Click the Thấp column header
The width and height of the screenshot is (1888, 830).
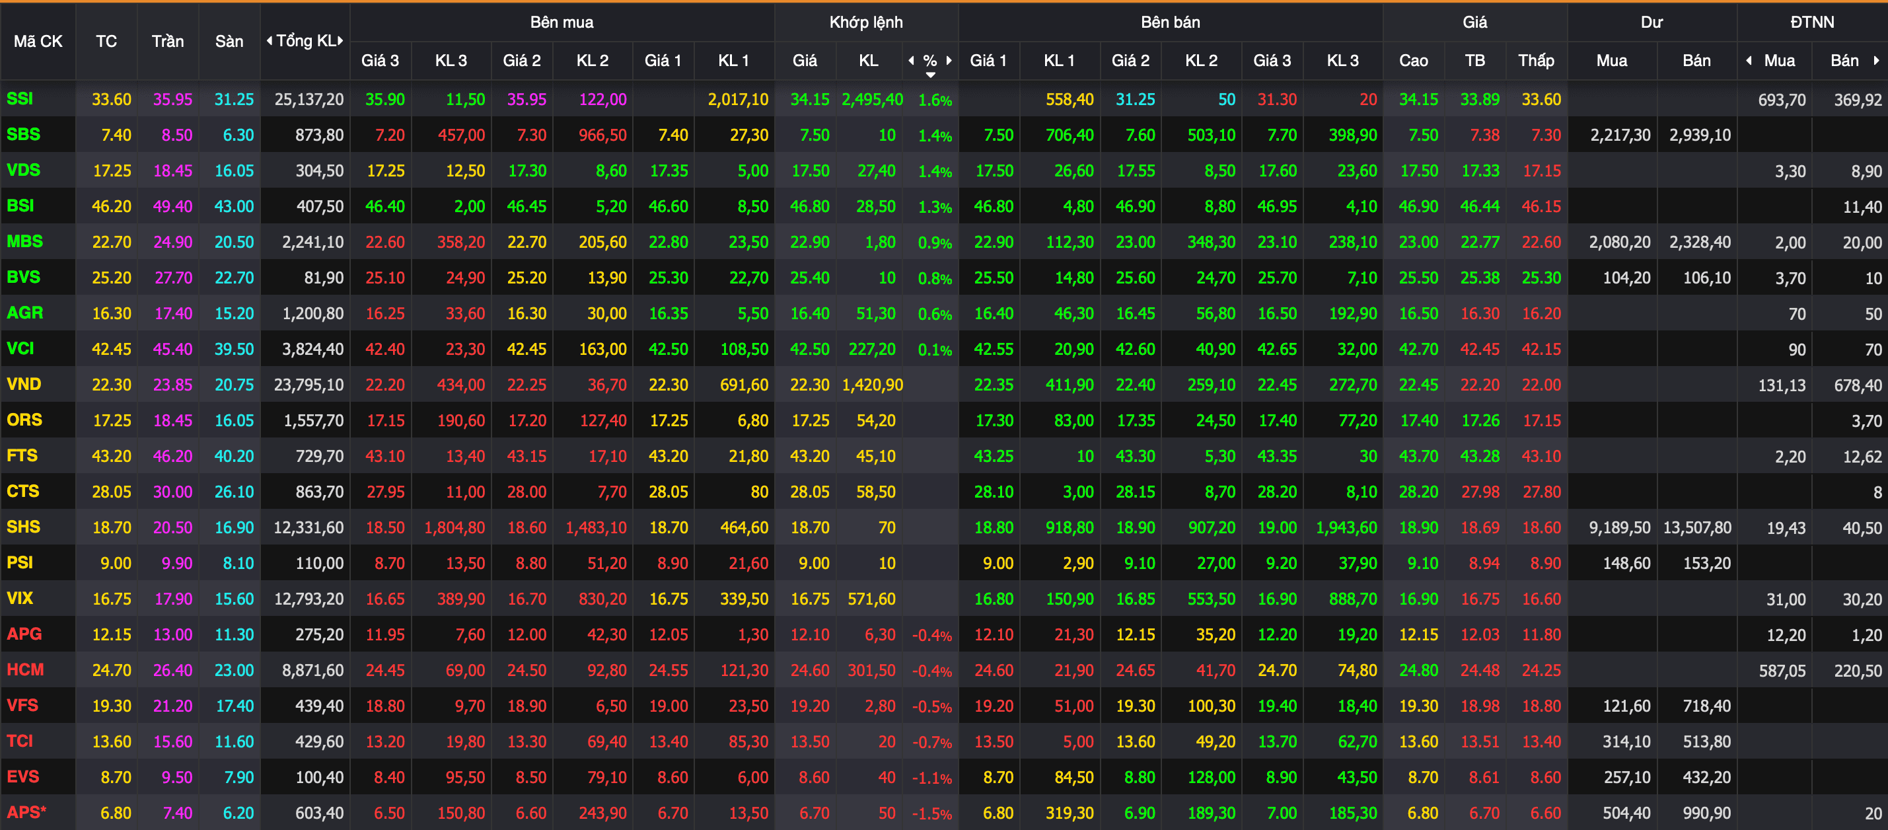(1536, 61)
